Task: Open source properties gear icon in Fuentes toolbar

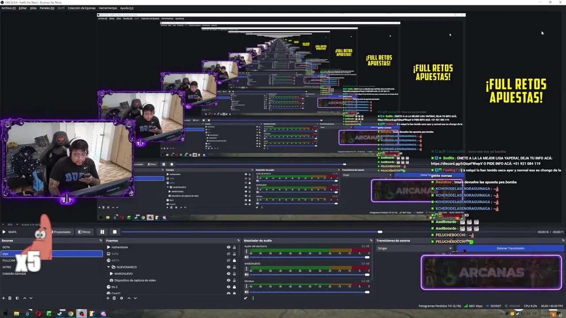Action: pyautogui.click(x=122, y=298)
